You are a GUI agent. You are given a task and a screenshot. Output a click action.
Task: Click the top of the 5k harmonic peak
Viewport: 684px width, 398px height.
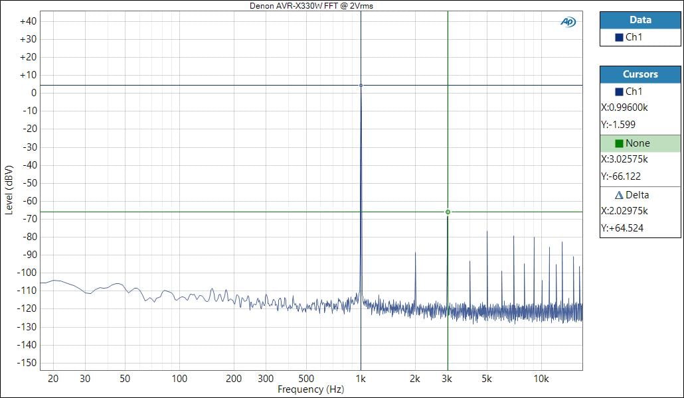click(487, 232)
